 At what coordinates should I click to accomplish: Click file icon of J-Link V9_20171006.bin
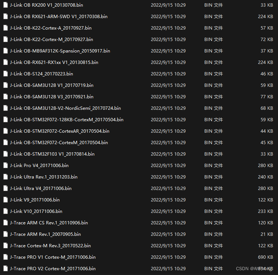(6, 200)
